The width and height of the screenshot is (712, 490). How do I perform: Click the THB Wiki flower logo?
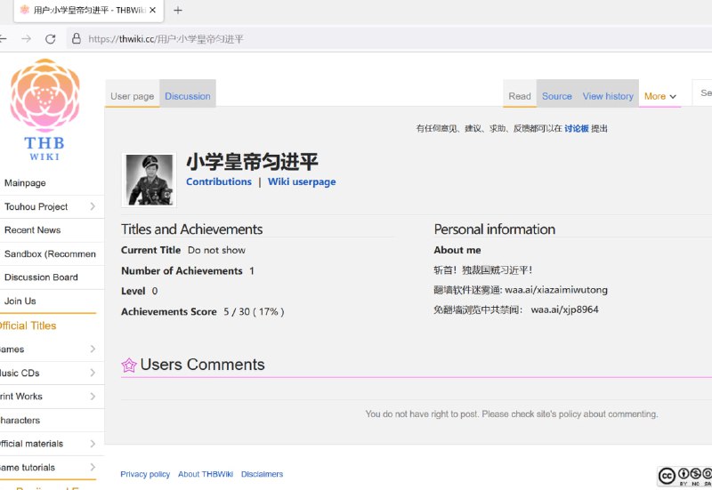(x=44, y=109)
